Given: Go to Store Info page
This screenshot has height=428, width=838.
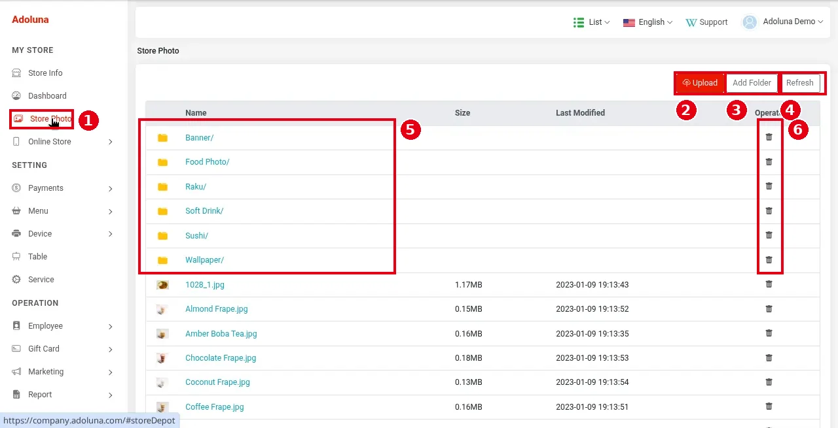Looking at the screenshot, I should (x=45, y=73).
